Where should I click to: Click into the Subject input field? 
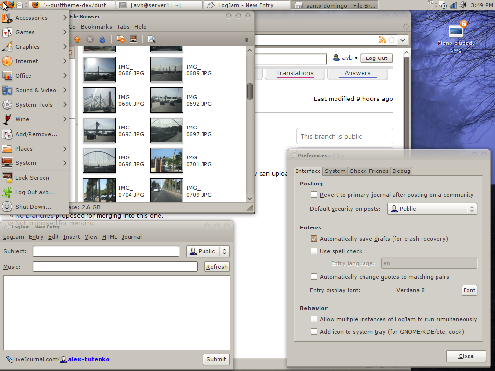pos(106,251)
